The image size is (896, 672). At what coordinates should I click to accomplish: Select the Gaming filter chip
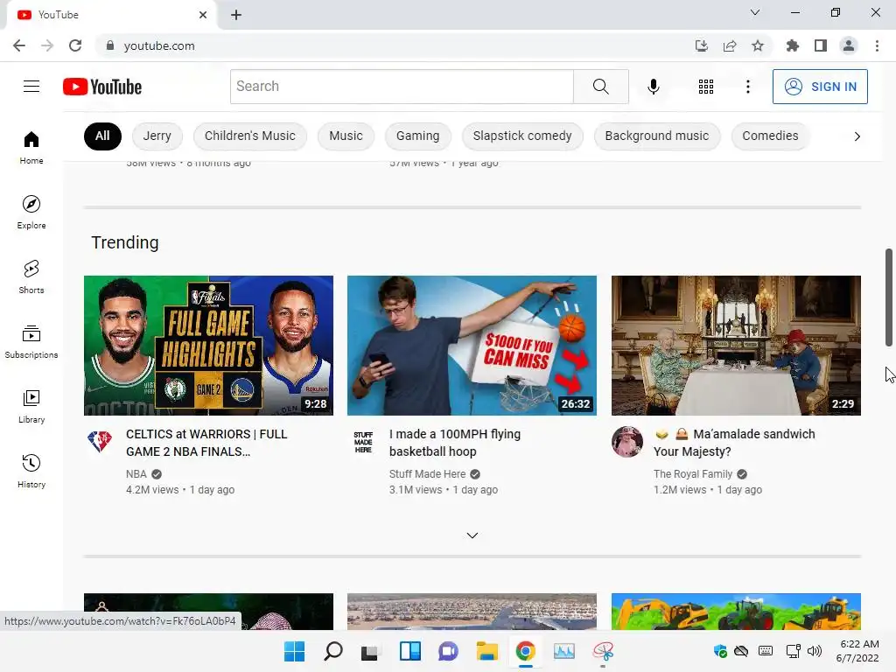point(417,136)
